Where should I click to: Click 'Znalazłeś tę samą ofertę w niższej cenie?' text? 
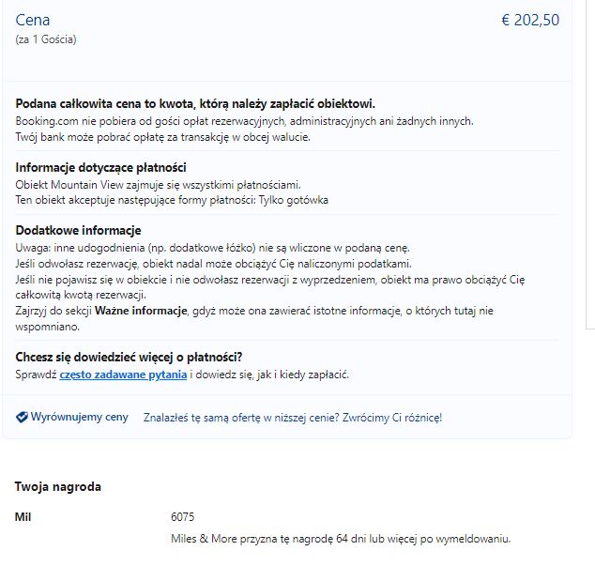241,418
